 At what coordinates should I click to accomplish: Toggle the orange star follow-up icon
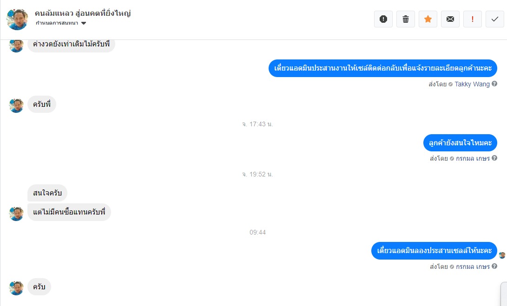(x=428, y=19)
